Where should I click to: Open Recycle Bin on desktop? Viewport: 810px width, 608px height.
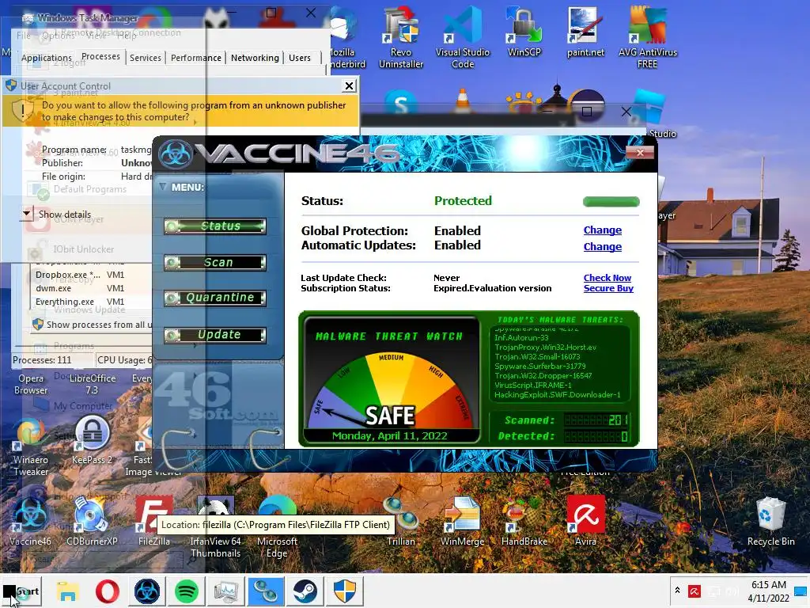click(x=770, y=519)
